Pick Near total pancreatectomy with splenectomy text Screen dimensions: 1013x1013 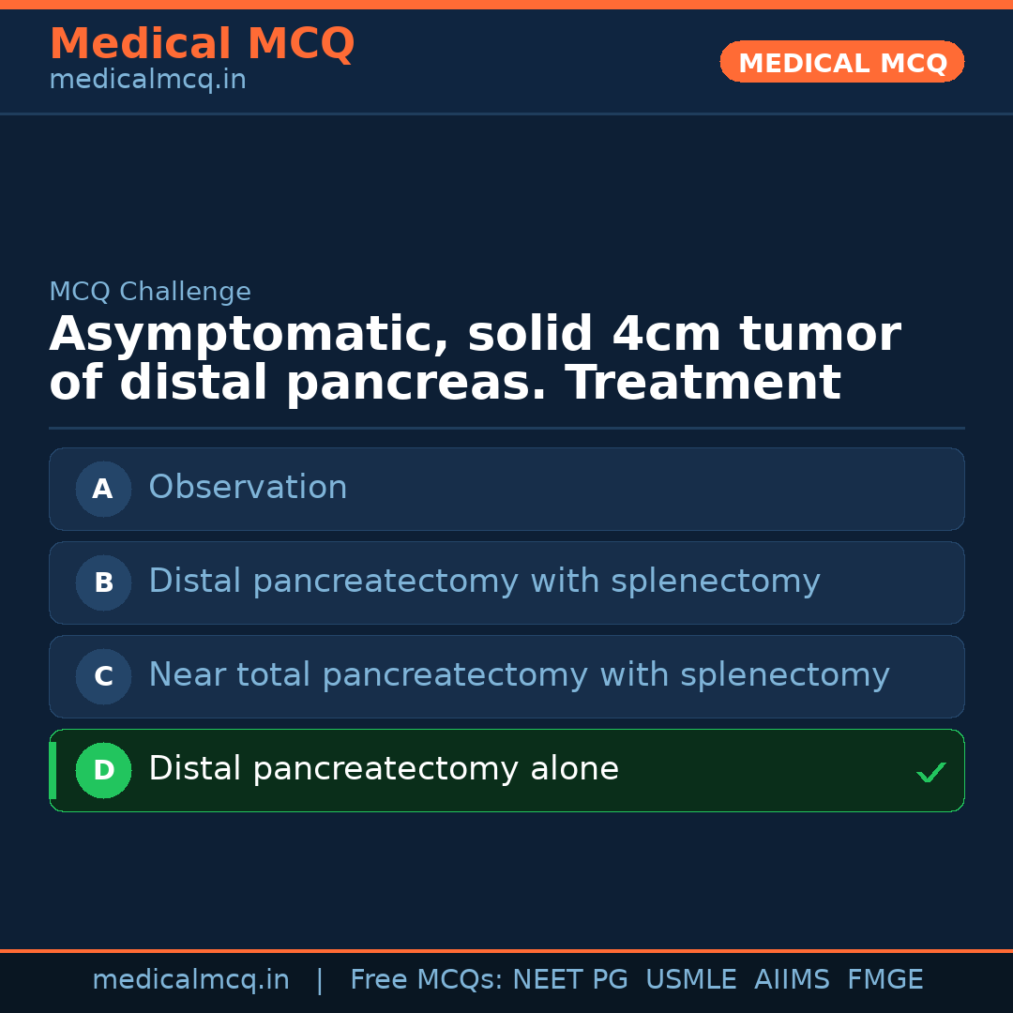tap(519, 675)
